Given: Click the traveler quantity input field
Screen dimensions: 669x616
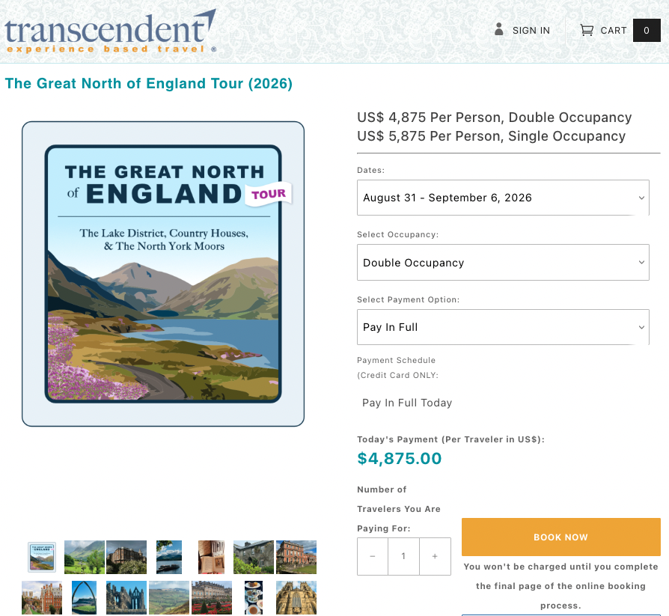Looking at the screenshot, I should click(x=403, y=556).
